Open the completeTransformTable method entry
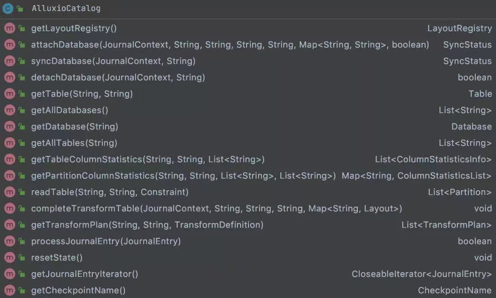 [216, 209]
